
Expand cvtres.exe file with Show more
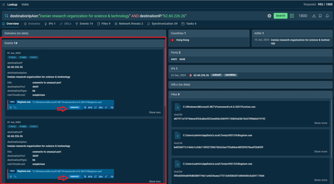tap(321, 123)
